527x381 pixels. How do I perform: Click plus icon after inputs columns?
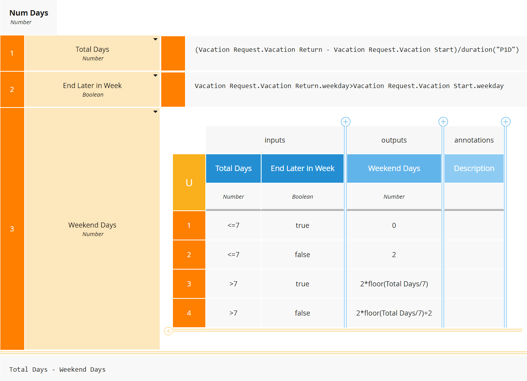345,122
